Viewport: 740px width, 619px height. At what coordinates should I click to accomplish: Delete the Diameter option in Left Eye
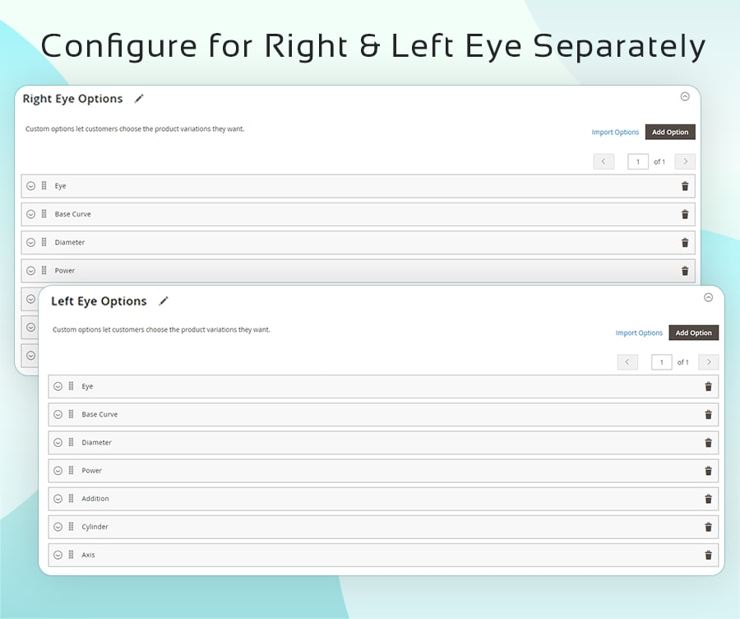708,443
